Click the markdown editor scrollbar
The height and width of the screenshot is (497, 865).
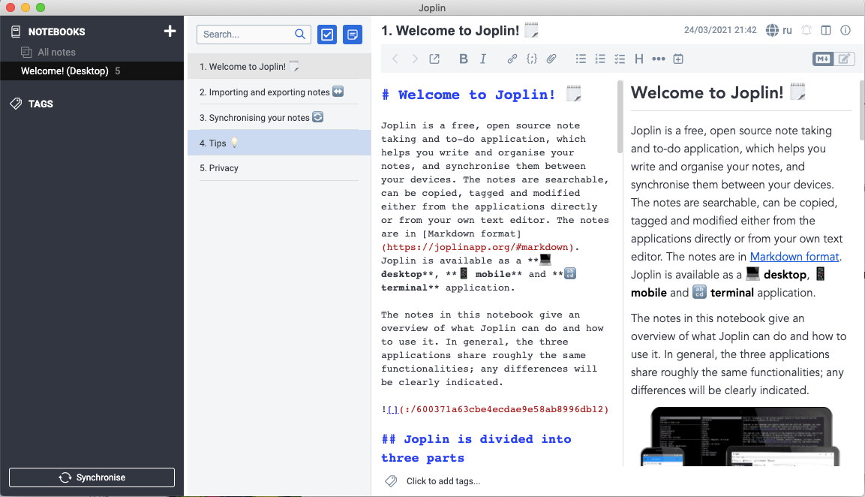pyautogui.click(x=620, y=117)
